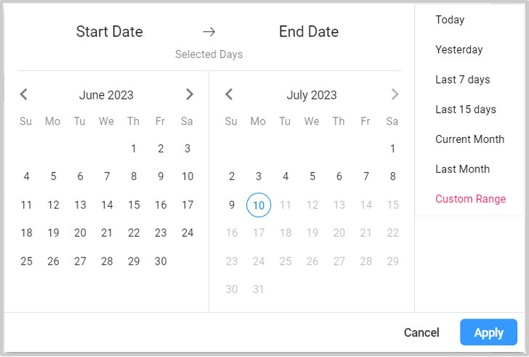This screenshot has width=529, height=357.
Task: Click previous month arrow beside July 2023
Action: pyautogui.click(x=229, y=94)
